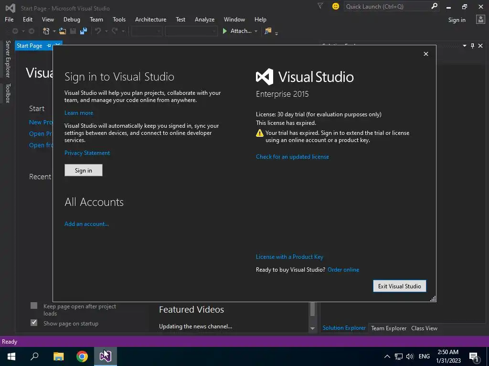Open the Windows Start menu
The width and height of the screenshot is (489, 366).
click(x=11, y=356)
